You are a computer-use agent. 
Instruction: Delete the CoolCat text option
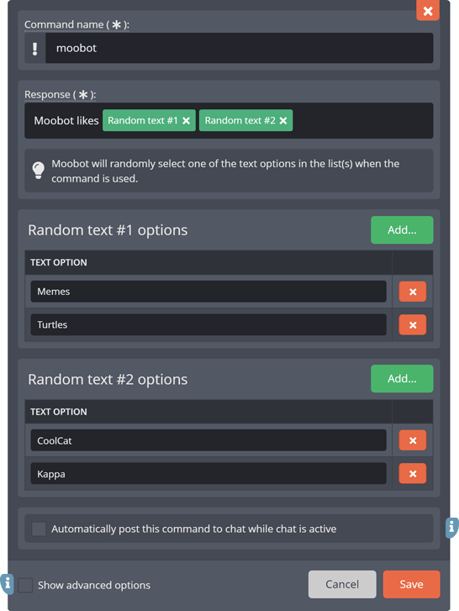(413, 440)
